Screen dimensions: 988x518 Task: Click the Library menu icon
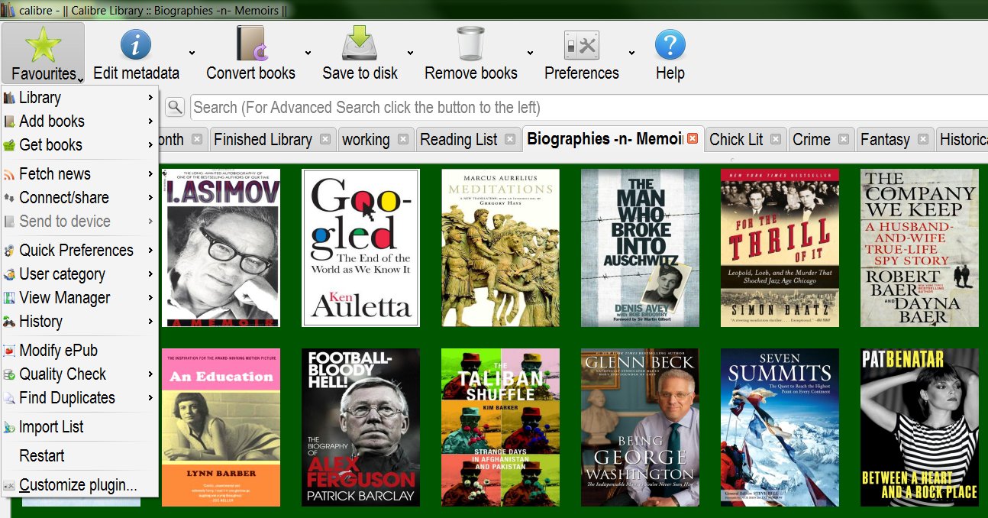pyautogui.click(x=9, y=98)
